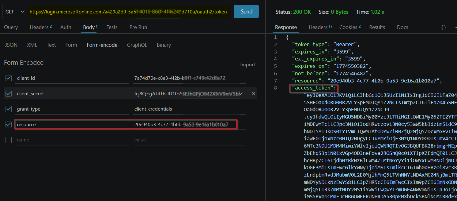This screenshot has height=201, width=457.
Task: Switch body type to GraphQL
Action: pyautogui.click(x=137, y=45)
